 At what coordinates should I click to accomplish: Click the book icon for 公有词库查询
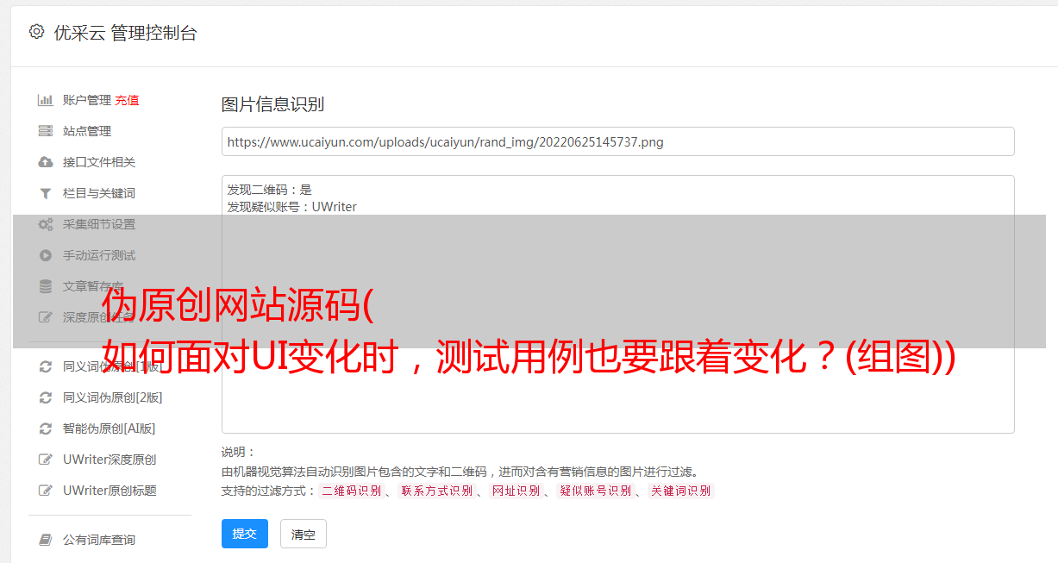click(x=46, y=540)
